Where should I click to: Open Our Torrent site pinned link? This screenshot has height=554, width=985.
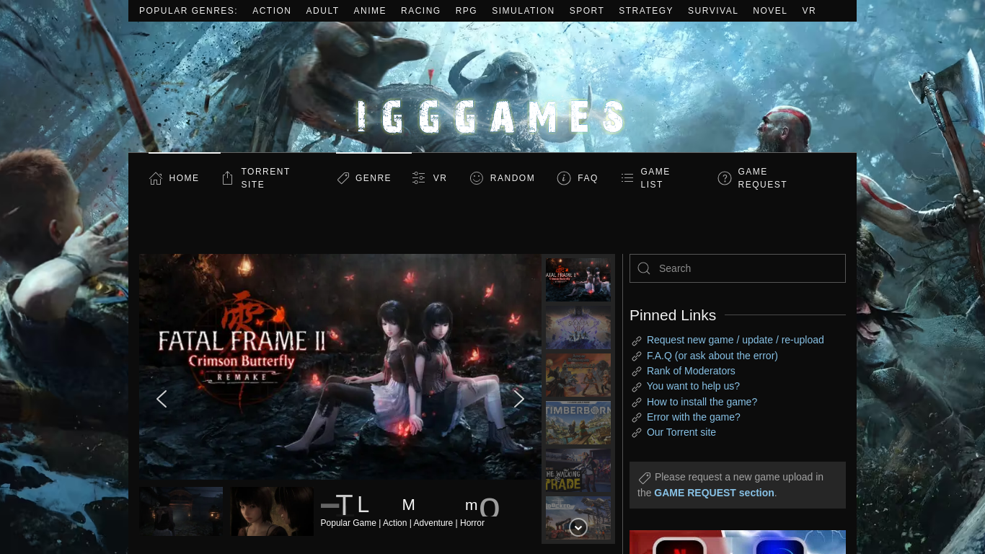tap(681, 432)
